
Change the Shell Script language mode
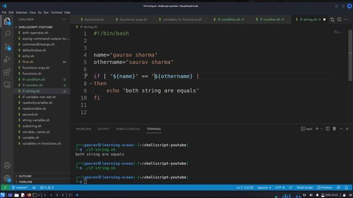304,188
